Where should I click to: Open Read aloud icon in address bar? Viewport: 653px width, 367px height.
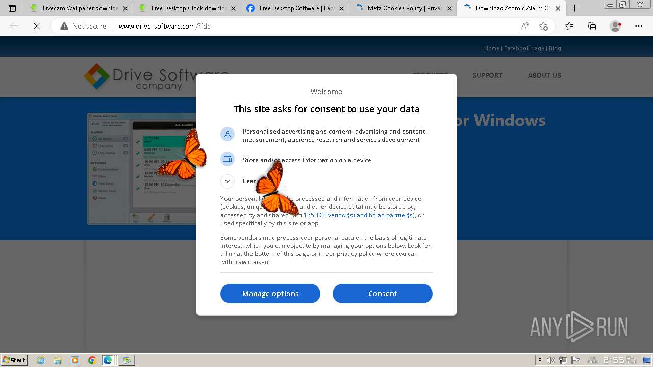(x=525, y=26)
